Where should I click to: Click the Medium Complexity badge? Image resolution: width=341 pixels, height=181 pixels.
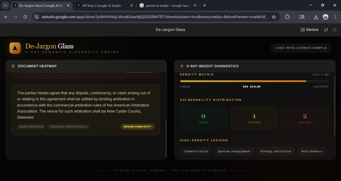pyautogui.click(x=137, y=127)
